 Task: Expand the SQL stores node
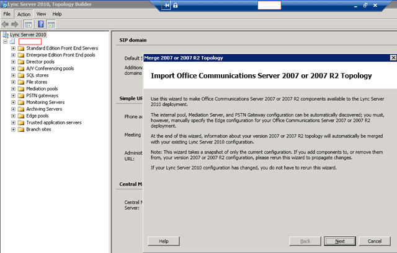click(x=13, y=75)
